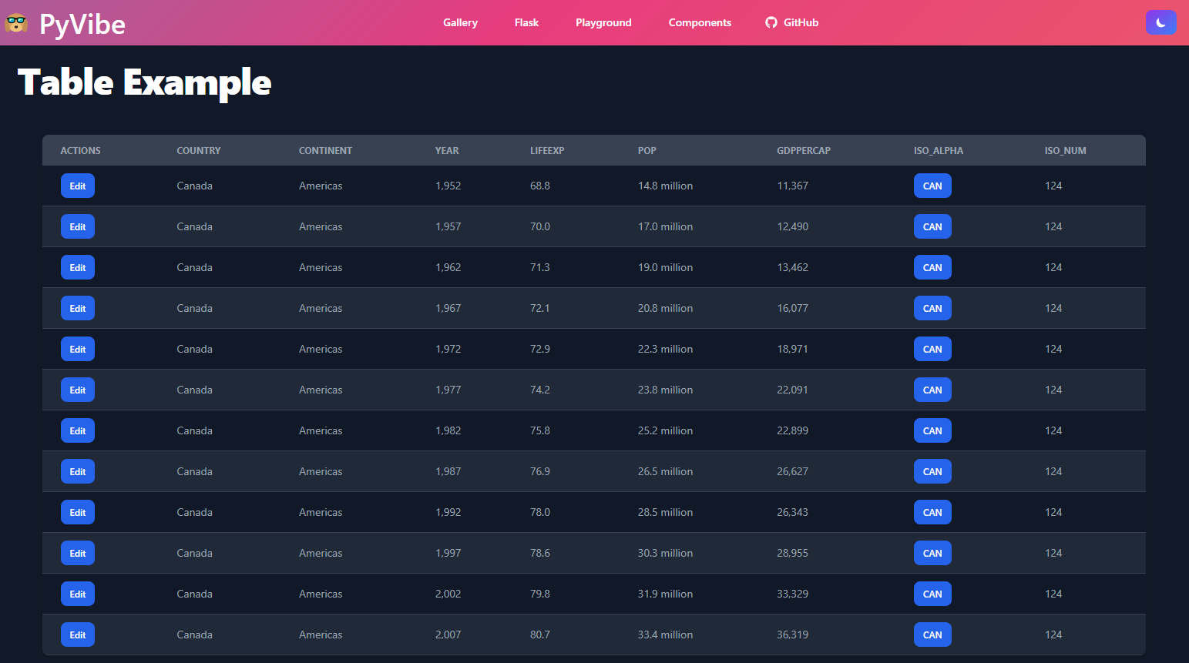This screenshot has width=1189, height=663.
Task: Open the Gallery menu item
Action: coord(460,22)
